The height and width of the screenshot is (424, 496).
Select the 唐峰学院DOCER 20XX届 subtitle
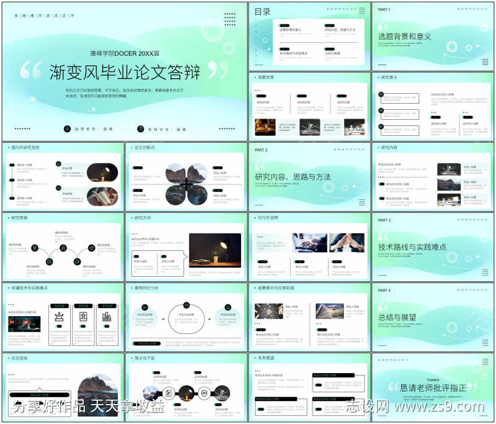[x=125, y=53]
